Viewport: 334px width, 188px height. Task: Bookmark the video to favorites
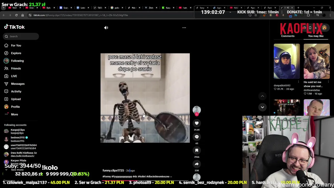click(x=197, y=150)
